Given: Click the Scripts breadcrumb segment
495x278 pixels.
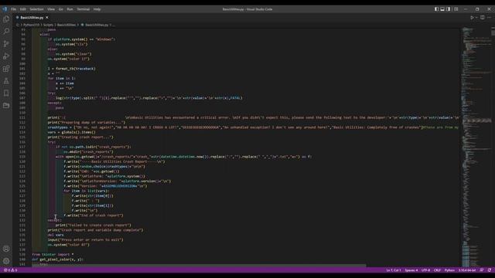Looking at the screenshot, I should click(x=48, y=25).
